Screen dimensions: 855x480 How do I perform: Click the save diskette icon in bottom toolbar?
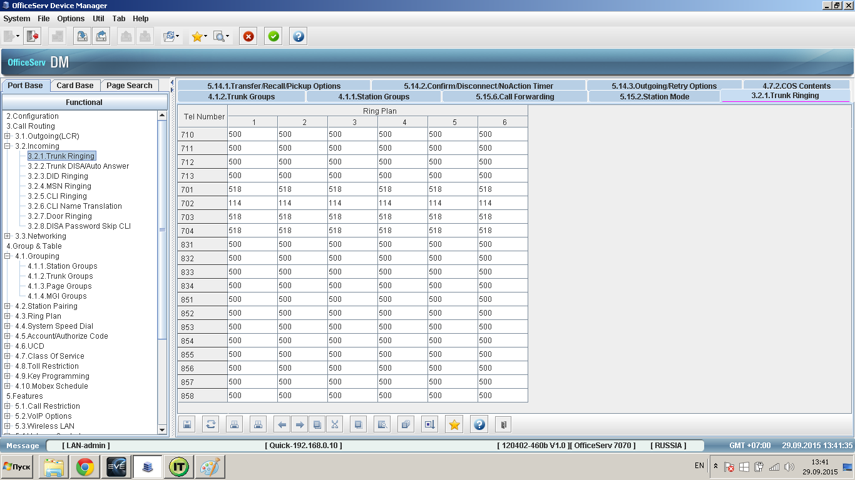pyautogui.click(x=187, y=424)
